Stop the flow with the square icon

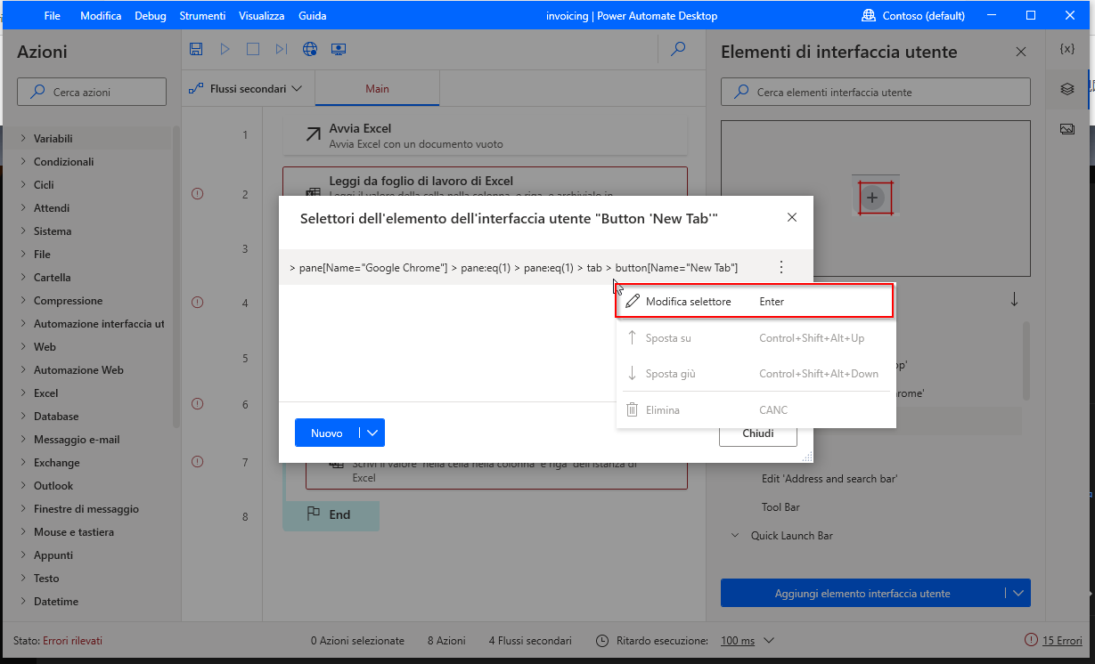pyautogui.click(x=253, y=50)
